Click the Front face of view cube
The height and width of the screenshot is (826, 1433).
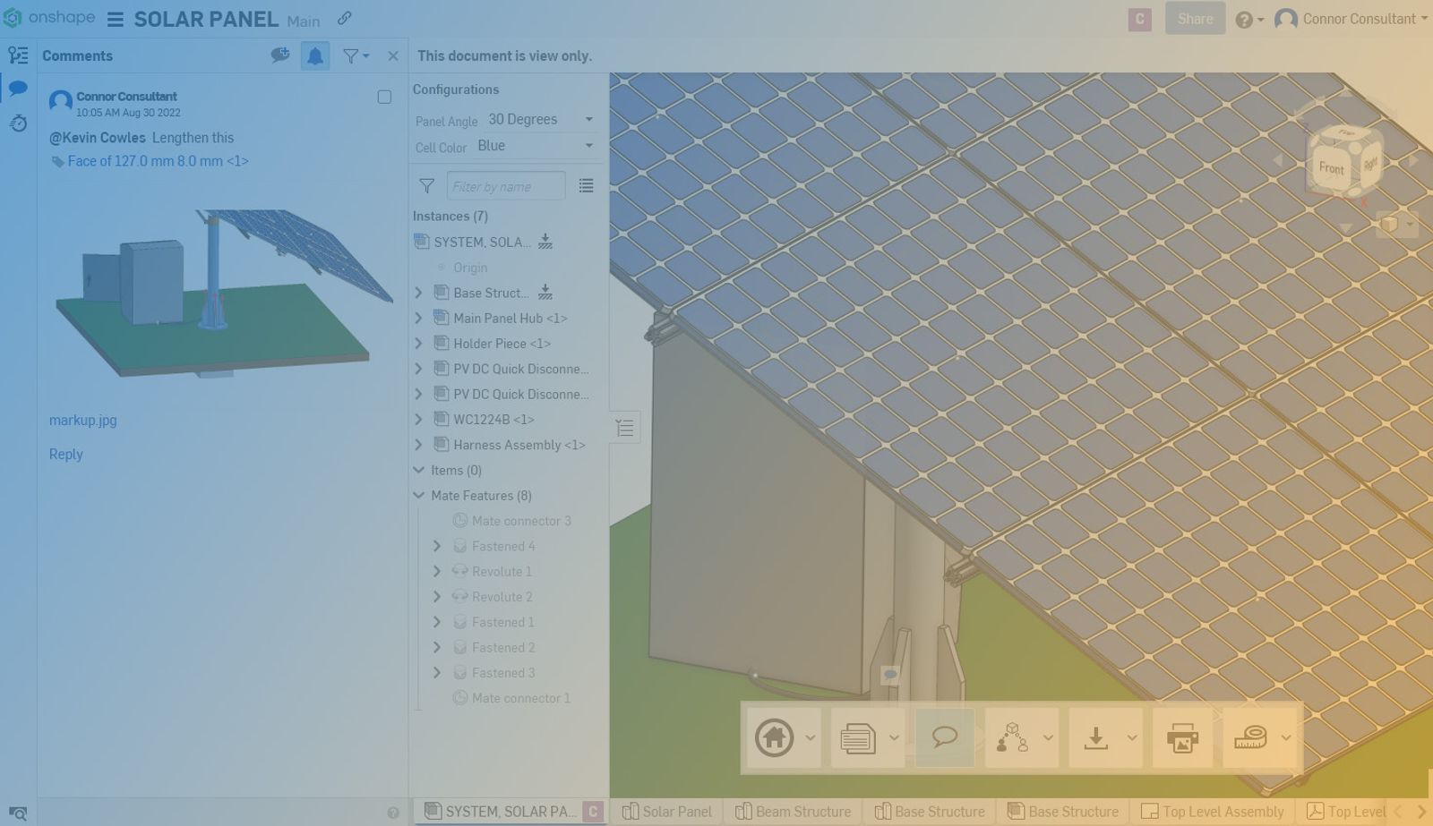pyautogui.click(x=1330, y=167)
